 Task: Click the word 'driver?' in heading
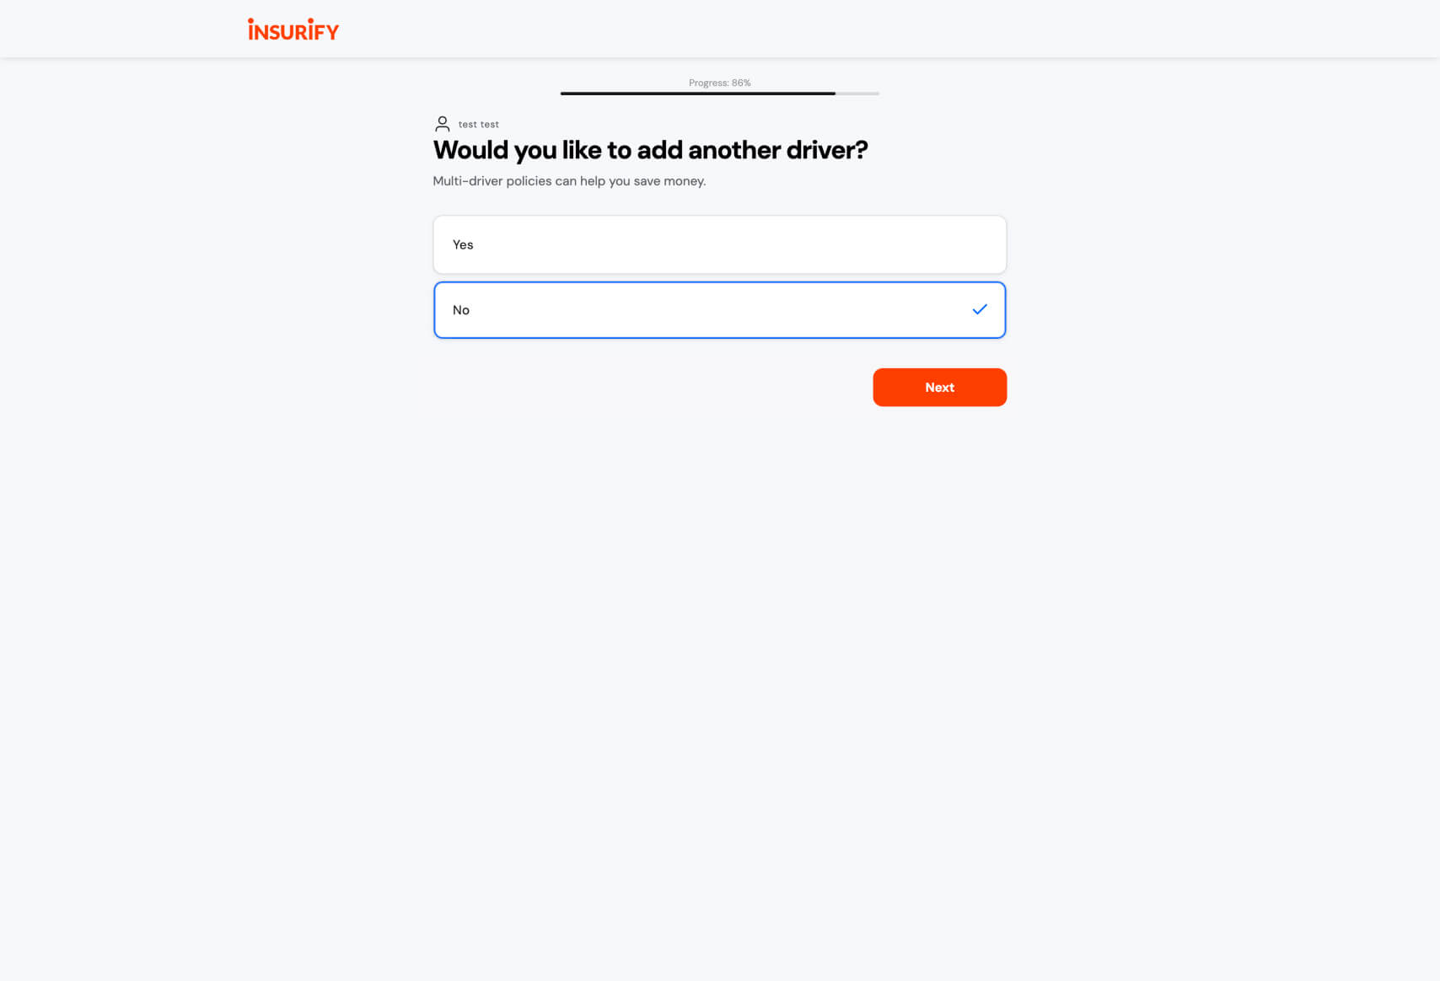[827, 150]
